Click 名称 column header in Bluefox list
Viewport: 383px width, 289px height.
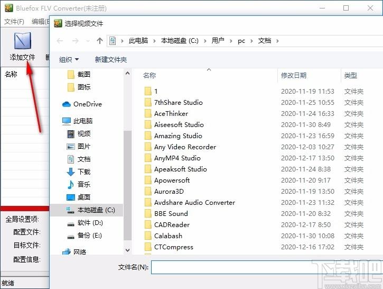tap(11, 74)
